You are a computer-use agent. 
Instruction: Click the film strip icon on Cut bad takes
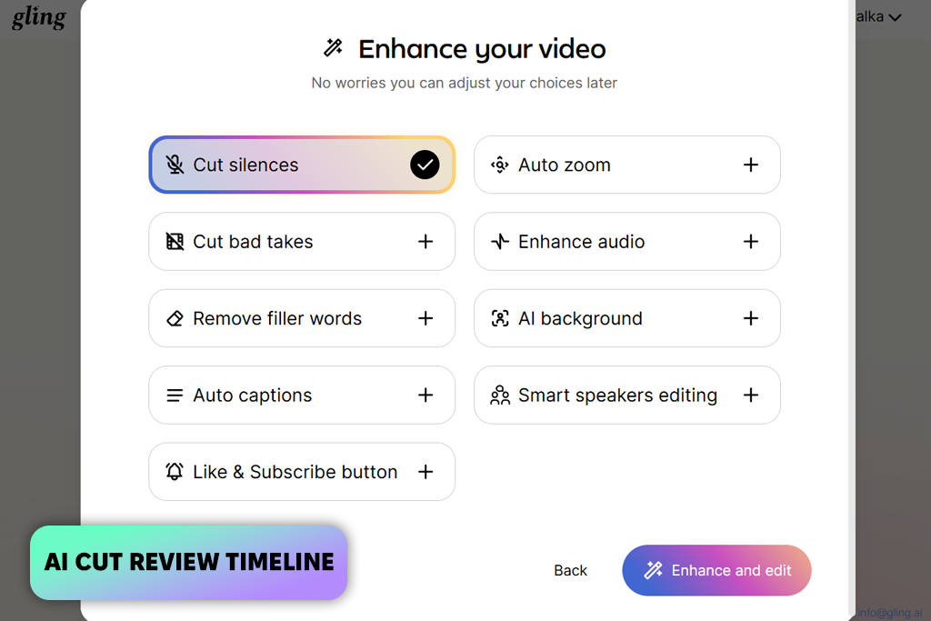[x=175, y=242]
